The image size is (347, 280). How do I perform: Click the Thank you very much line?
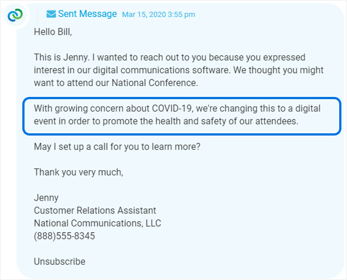coord(78,172)
